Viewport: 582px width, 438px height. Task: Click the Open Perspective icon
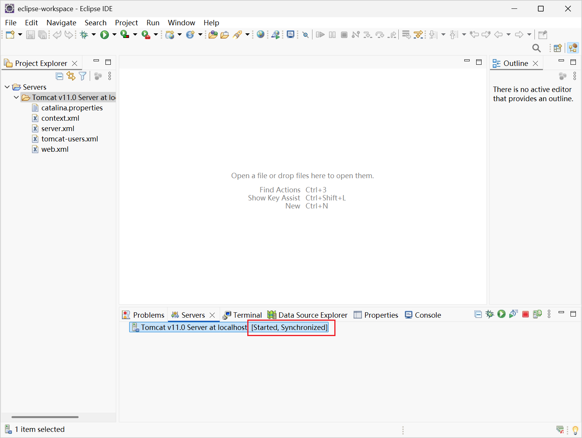point(557,48)
